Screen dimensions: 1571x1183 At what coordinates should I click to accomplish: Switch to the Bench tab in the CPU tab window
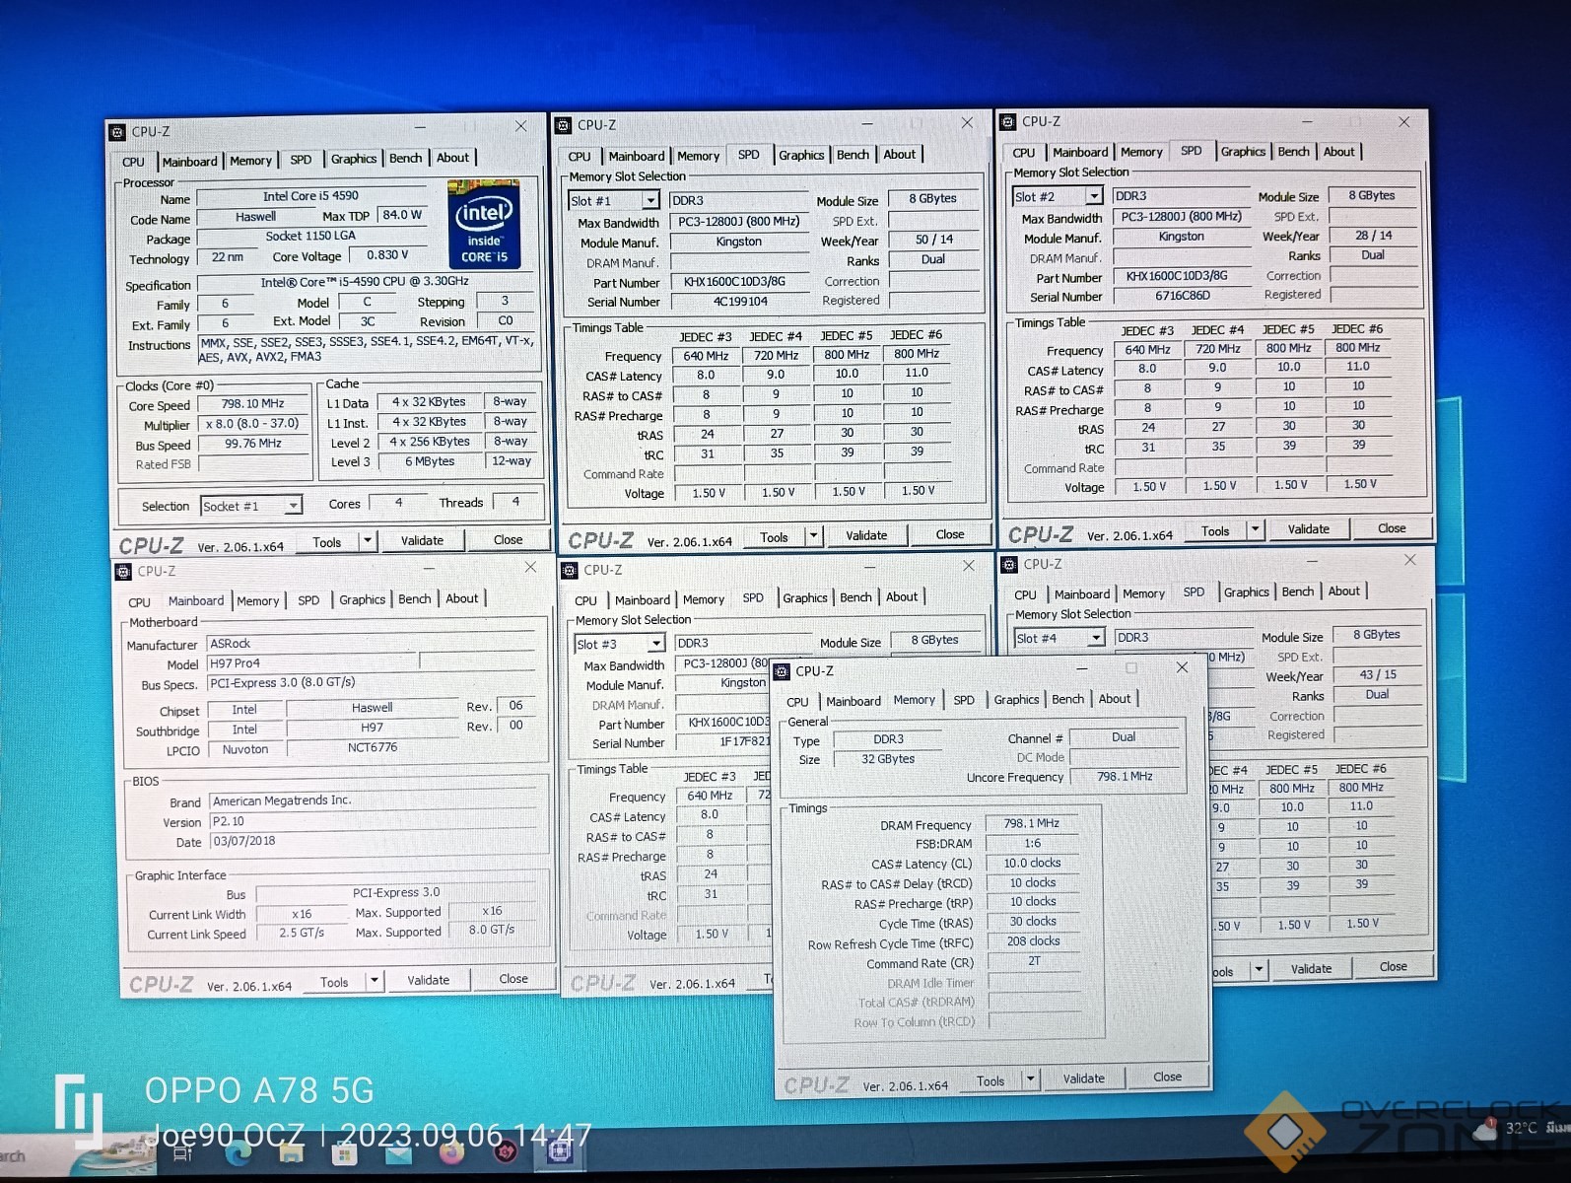coord(405,158)
